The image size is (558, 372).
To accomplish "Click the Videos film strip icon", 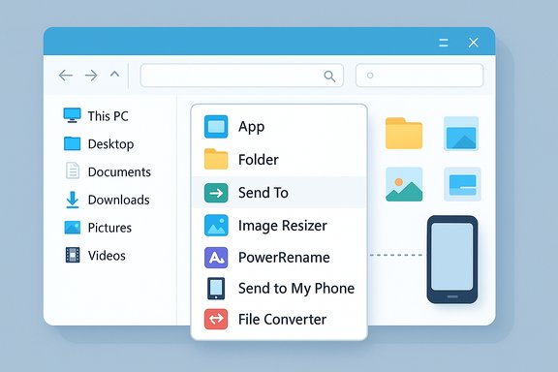I will [x=73, y=255].
